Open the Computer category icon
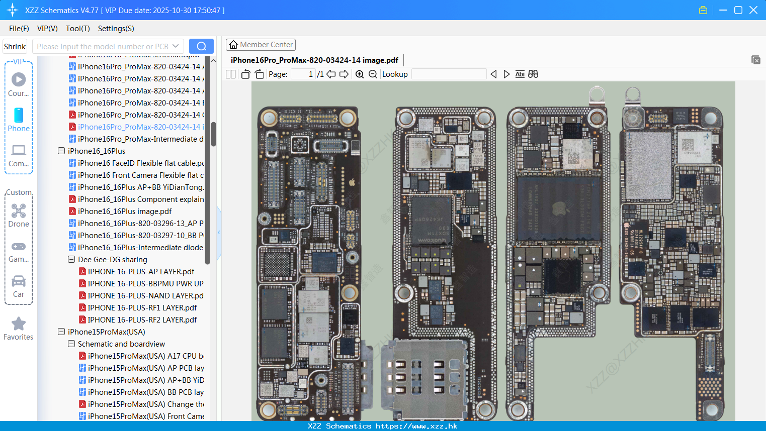Viewport: 766px width, 431px height. tap(19, 155)
